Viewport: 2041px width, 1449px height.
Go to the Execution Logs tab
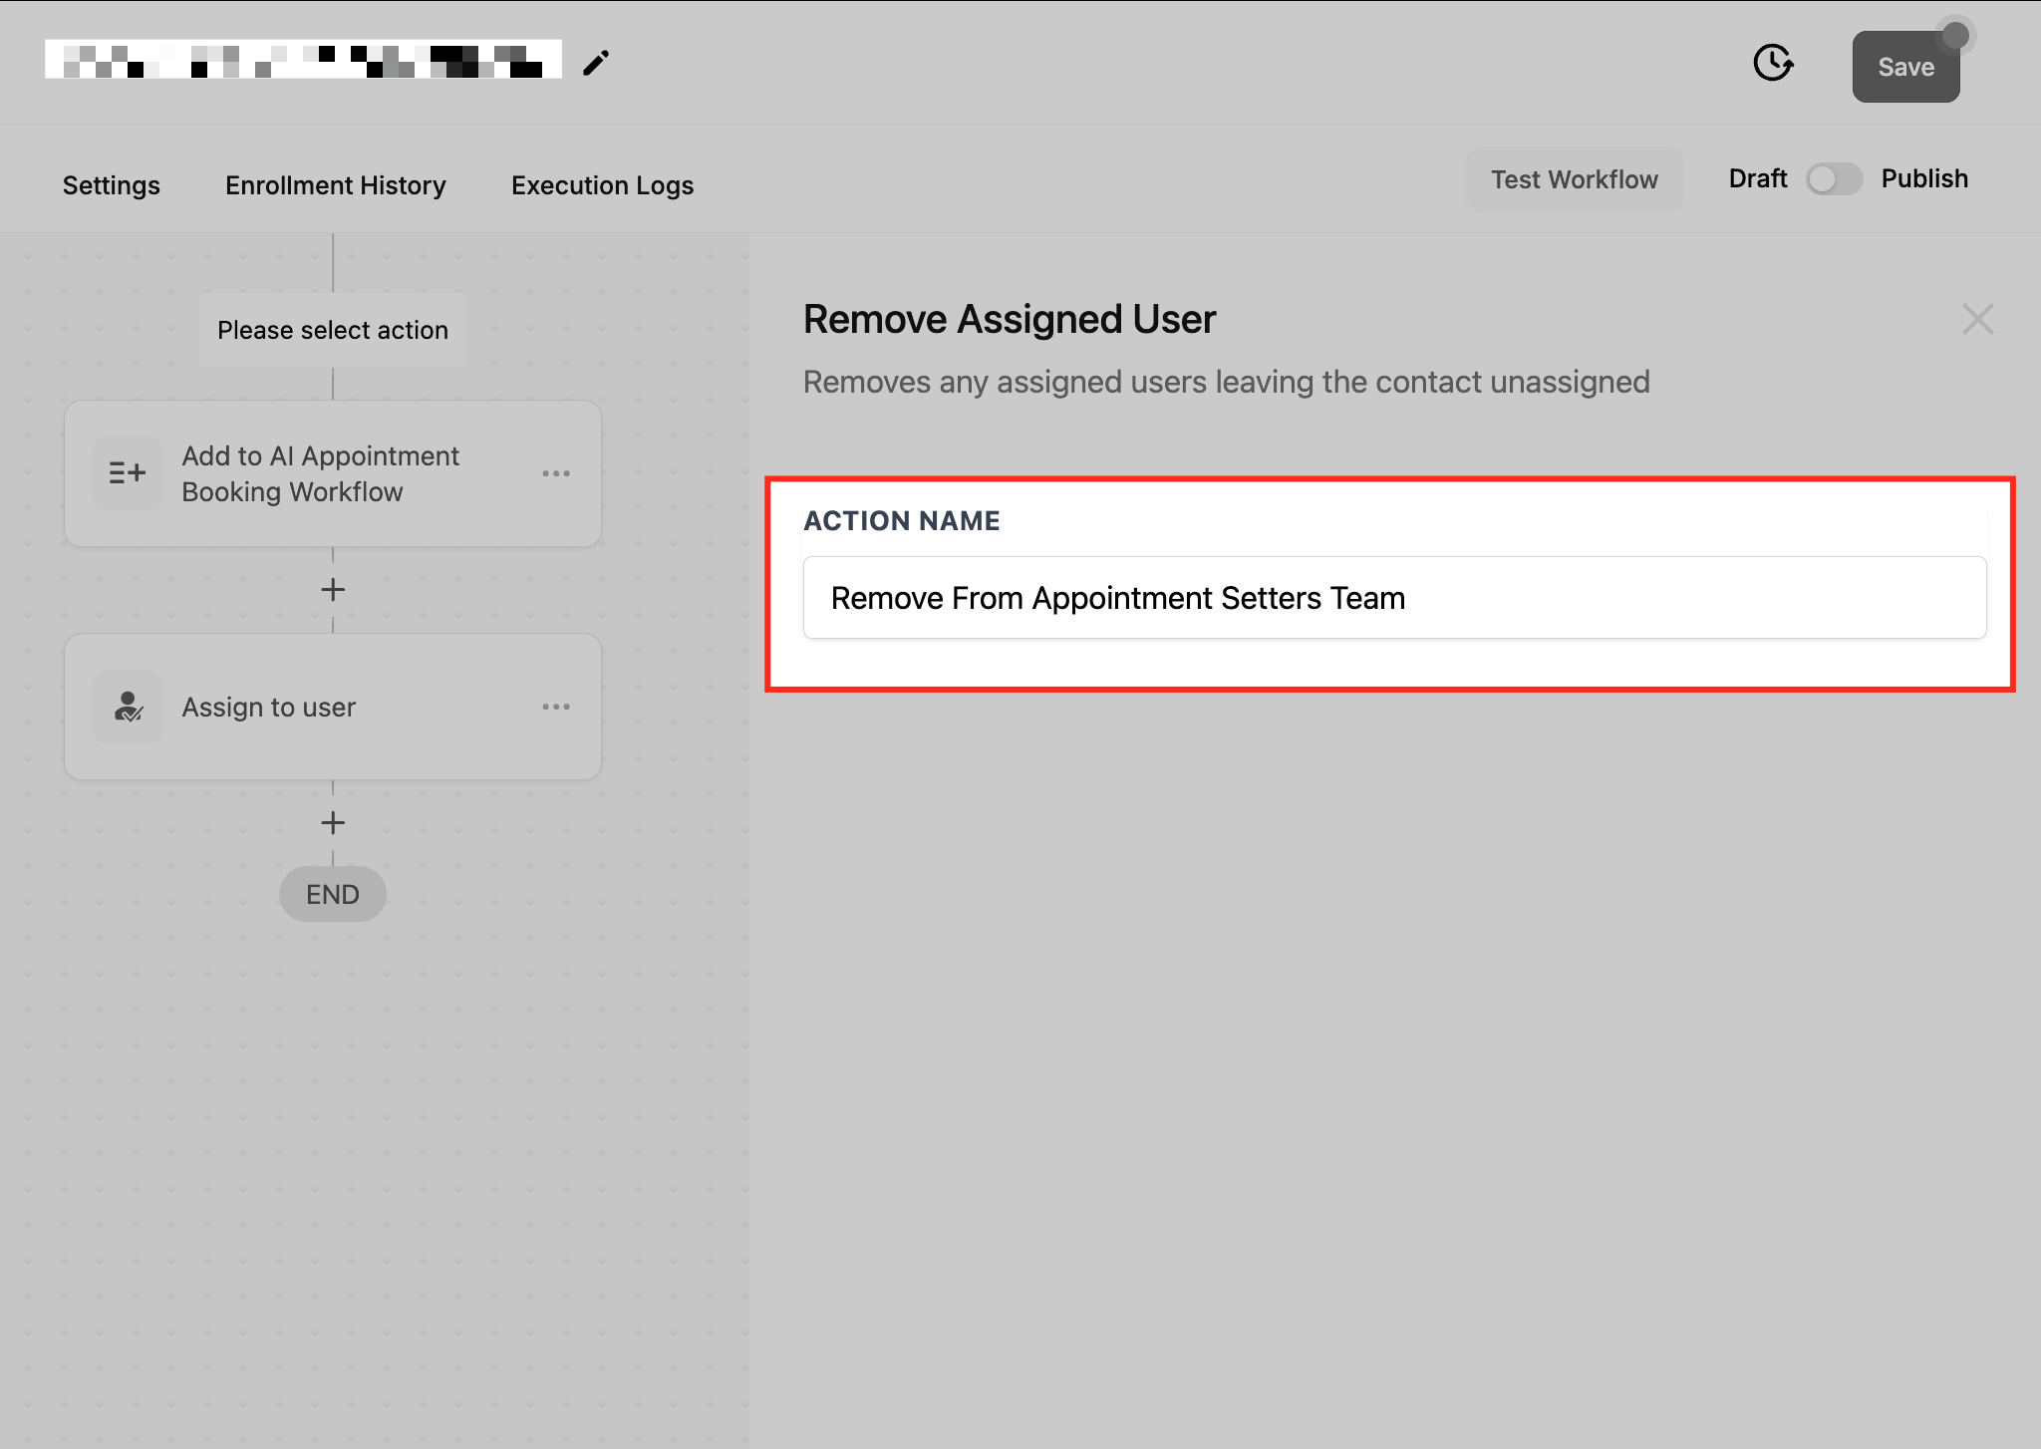click(602, 185)
